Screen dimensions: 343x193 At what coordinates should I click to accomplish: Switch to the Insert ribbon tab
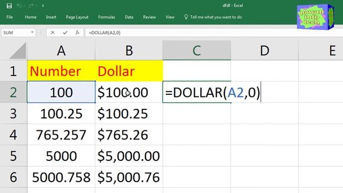(51, 17)
